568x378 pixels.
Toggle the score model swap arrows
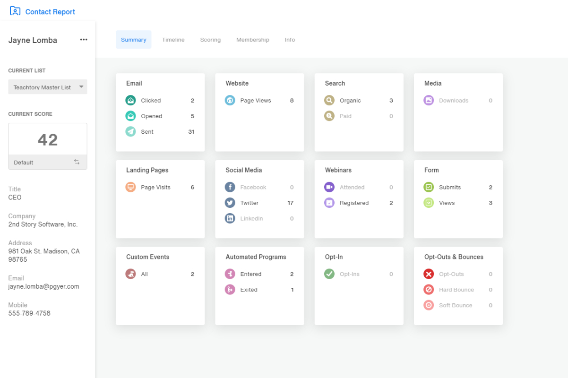pos(77,162)
